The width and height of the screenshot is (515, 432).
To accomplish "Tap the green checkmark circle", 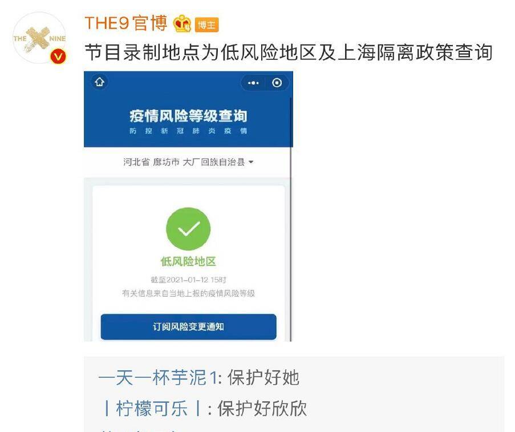I will [188, 229].
